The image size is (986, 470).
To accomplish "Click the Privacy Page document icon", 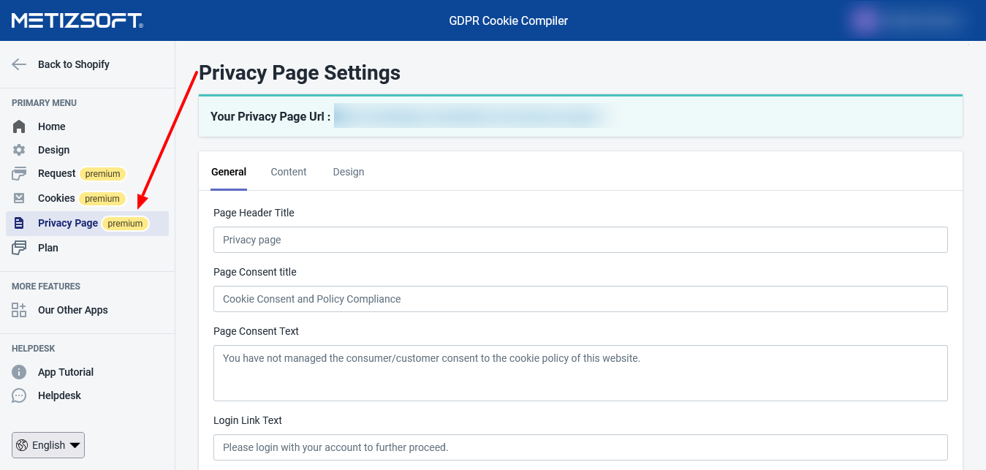I will tap(19, 223).
